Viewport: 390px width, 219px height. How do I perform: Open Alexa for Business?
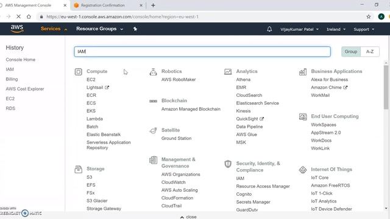pos(329,80)
